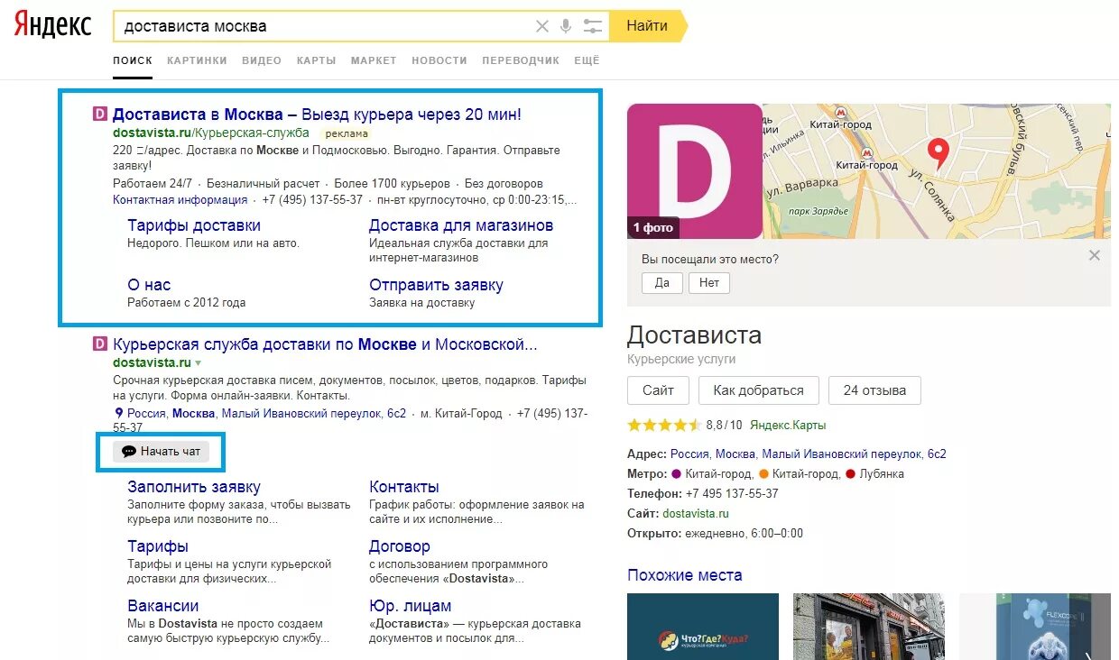Viewport: 1119px width, 660px height.
Task: Click the Достависта favicon in the ad result
Action: (100, 115)
